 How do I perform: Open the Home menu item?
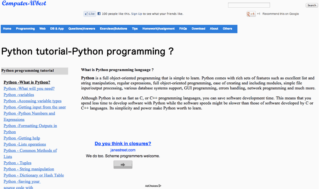tap(7, 29)
